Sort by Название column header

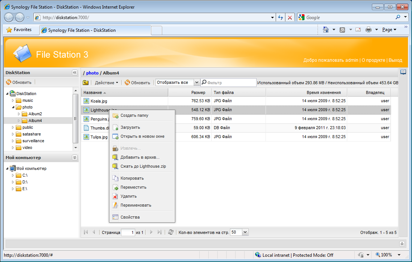pos(125,92)
